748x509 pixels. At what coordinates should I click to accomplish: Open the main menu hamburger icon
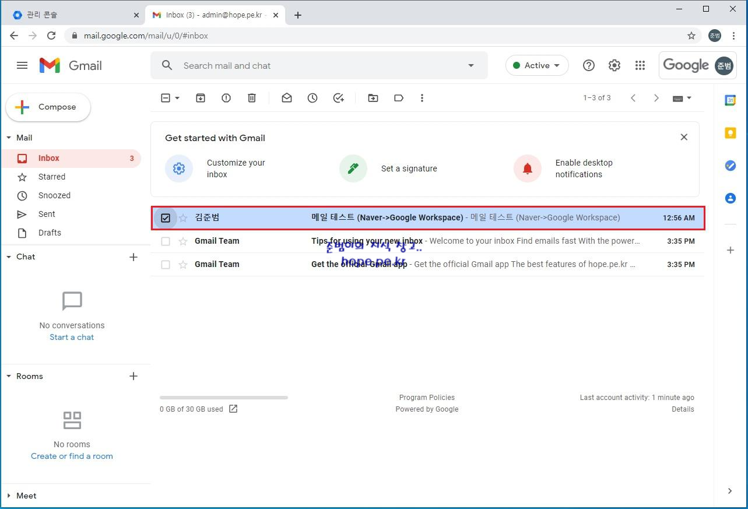point(22,65)
